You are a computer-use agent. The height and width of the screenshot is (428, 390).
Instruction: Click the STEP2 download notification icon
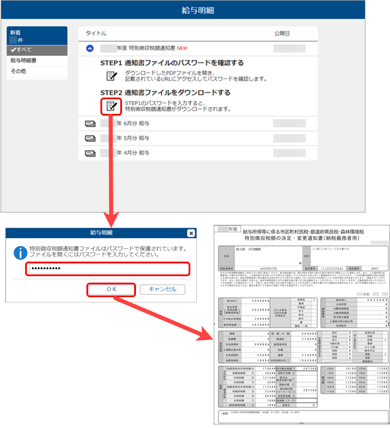pyautogui.click(x=112, y=106)
